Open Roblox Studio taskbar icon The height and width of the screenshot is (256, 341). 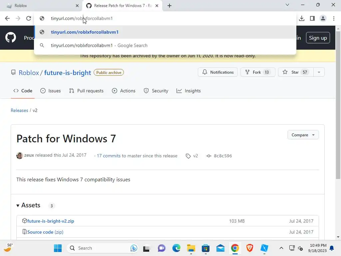pos(264,248)
